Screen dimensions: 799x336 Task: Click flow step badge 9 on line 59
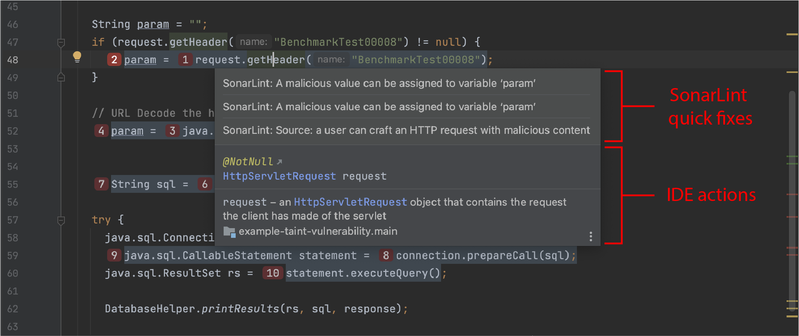[114, 255]
